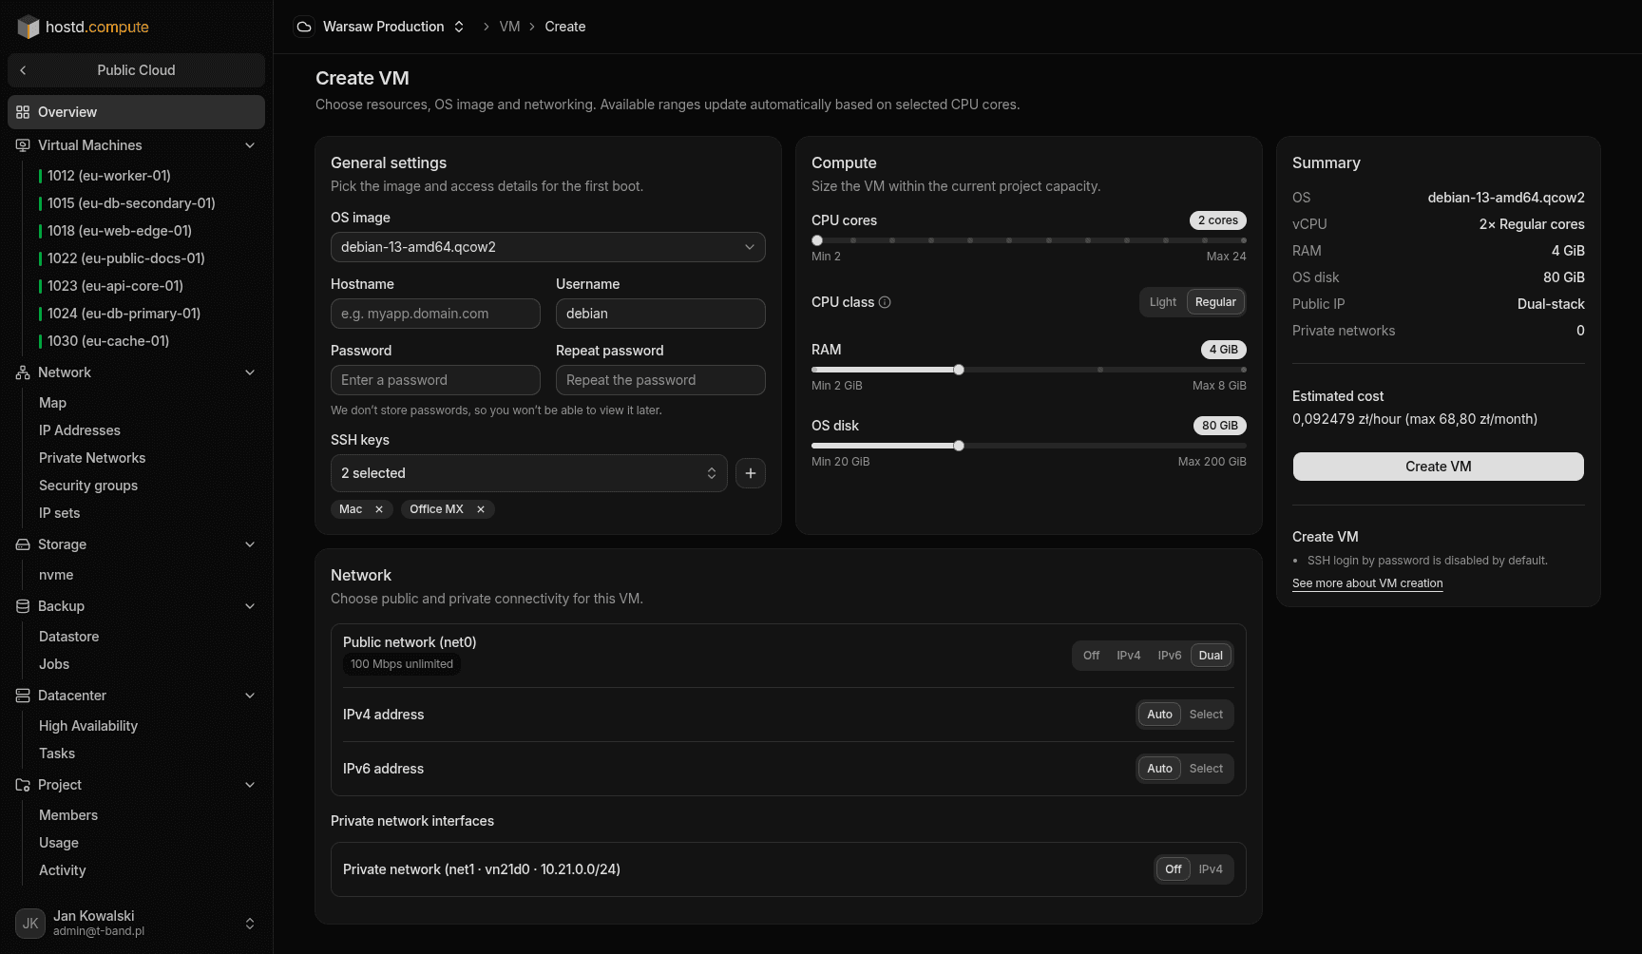This screenshot has width=1642, height=954.
Task: Set private network net1 to Off
Action: 1174,869
